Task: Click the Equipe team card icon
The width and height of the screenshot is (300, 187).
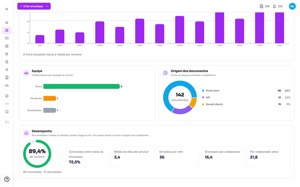Action: [x=26, y=73]
